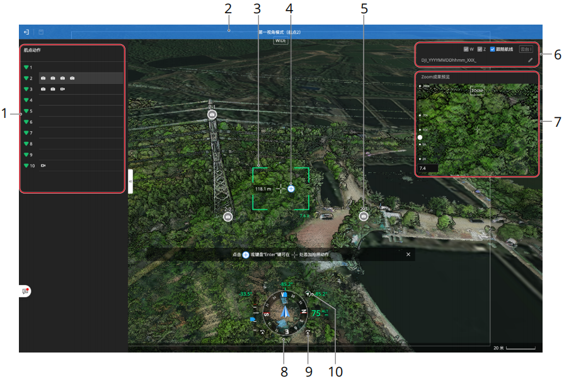Select waypoint 8 in the waypoint list
The height and width of the screenshot is (379, 564).
[72, 144]
